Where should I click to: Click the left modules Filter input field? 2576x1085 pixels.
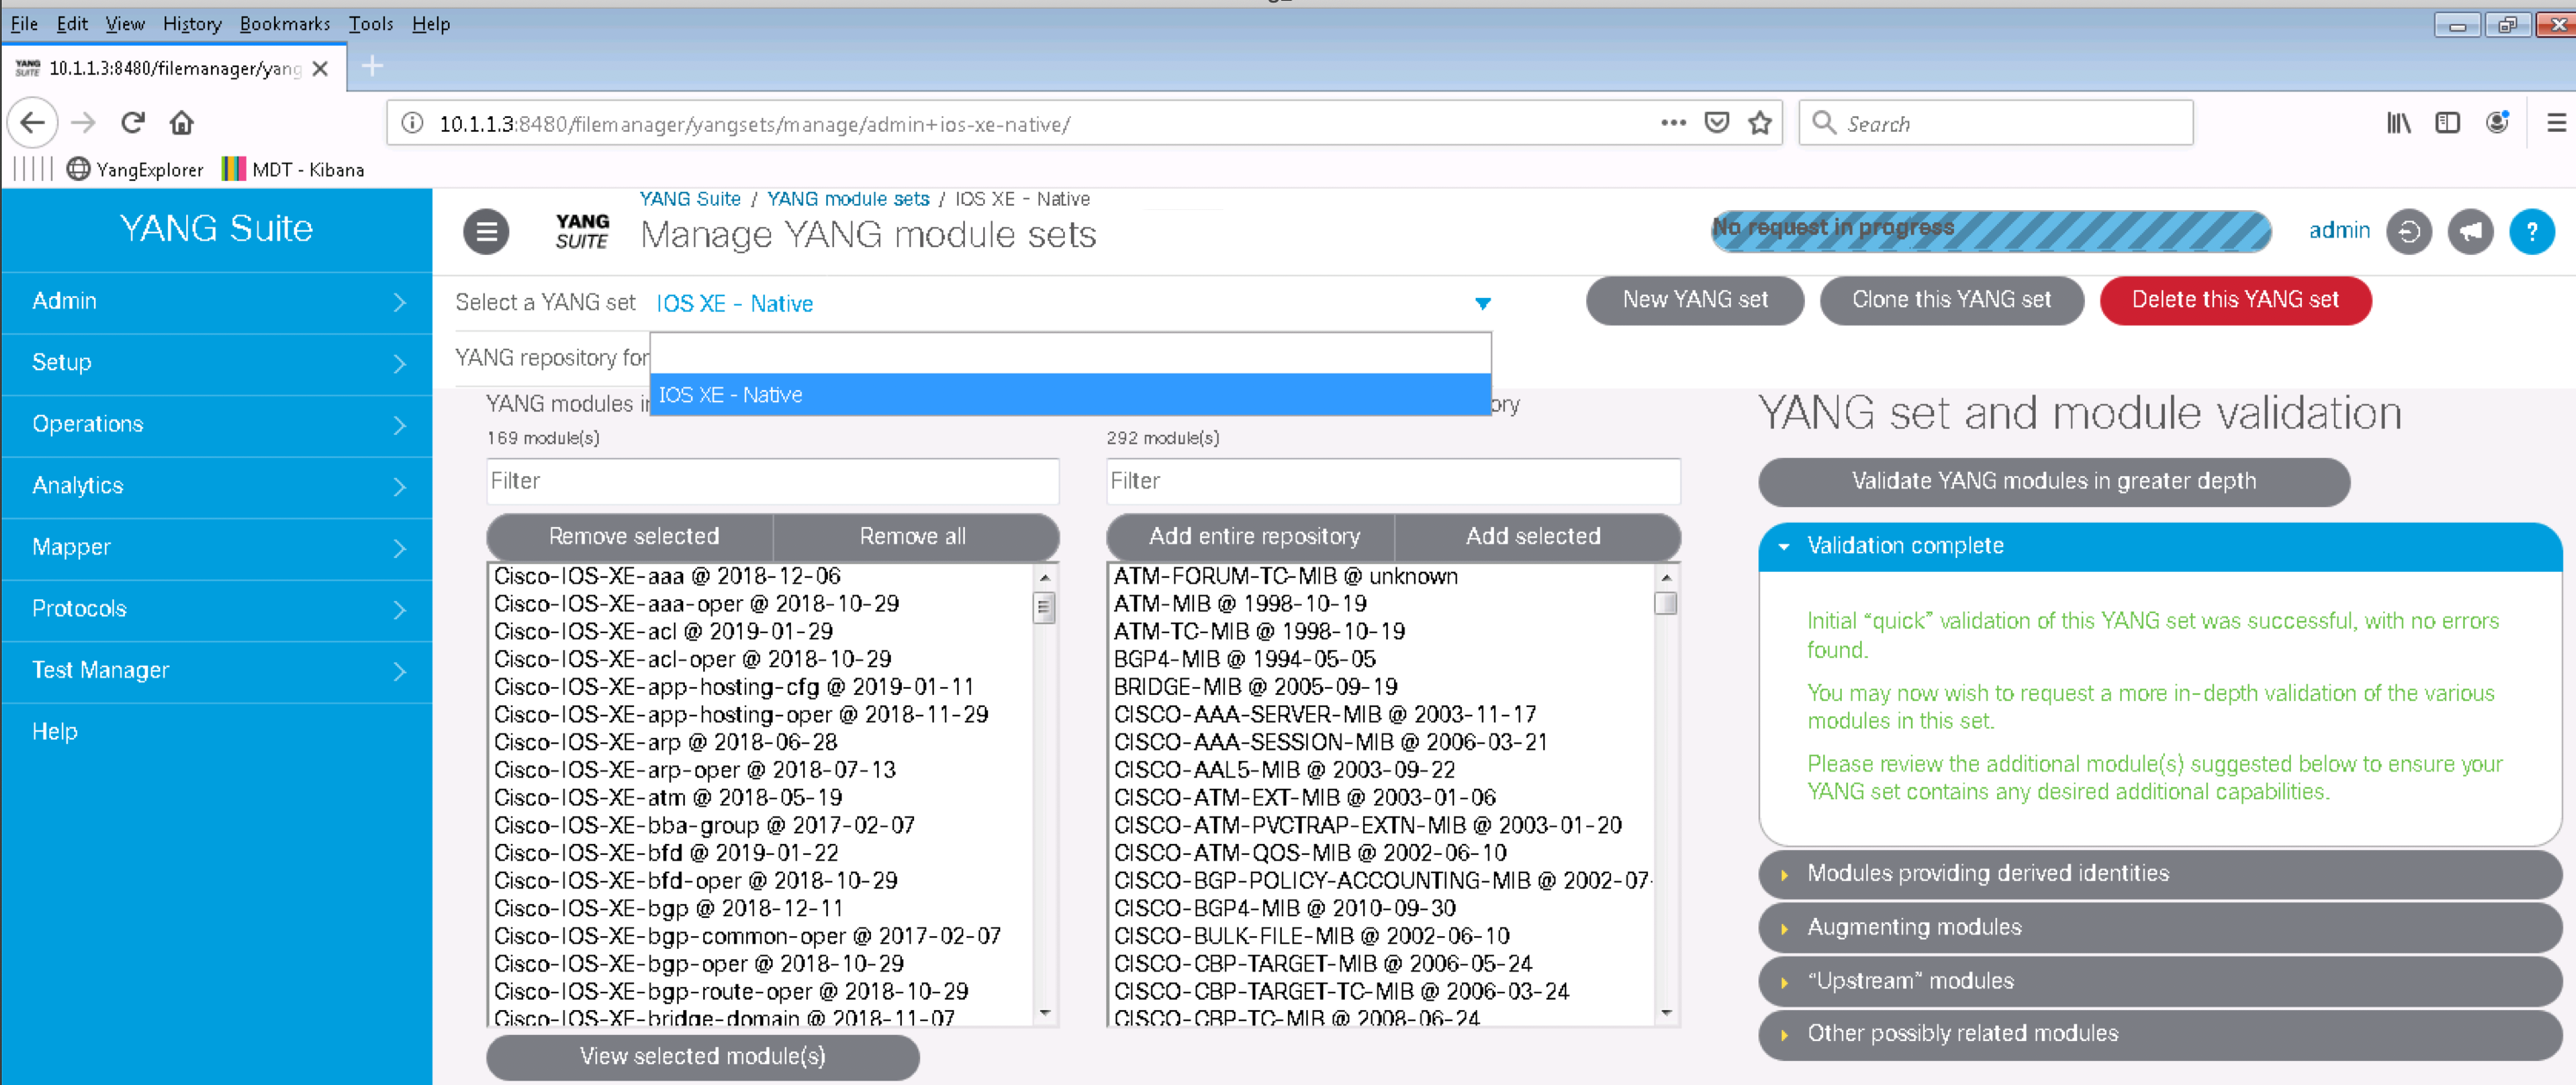(772, 480)
